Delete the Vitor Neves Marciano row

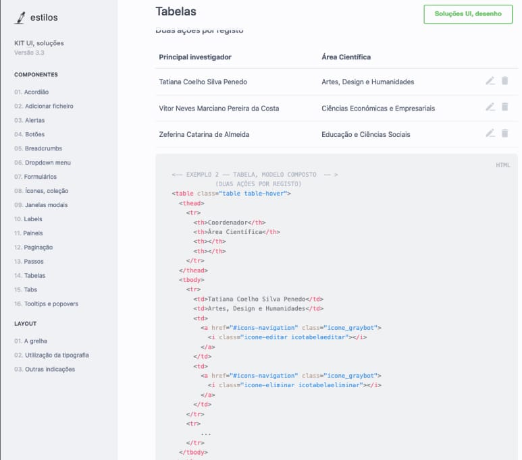point(504,107)
